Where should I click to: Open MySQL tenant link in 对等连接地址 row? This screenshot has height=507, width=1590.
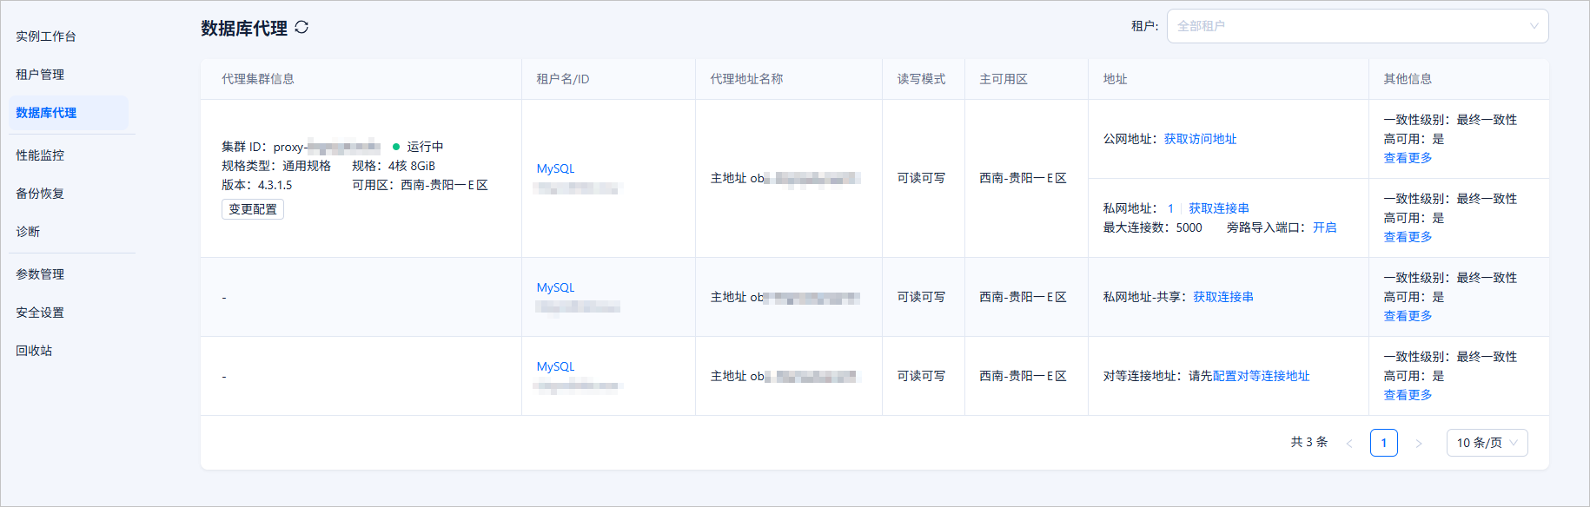point(555,366)
